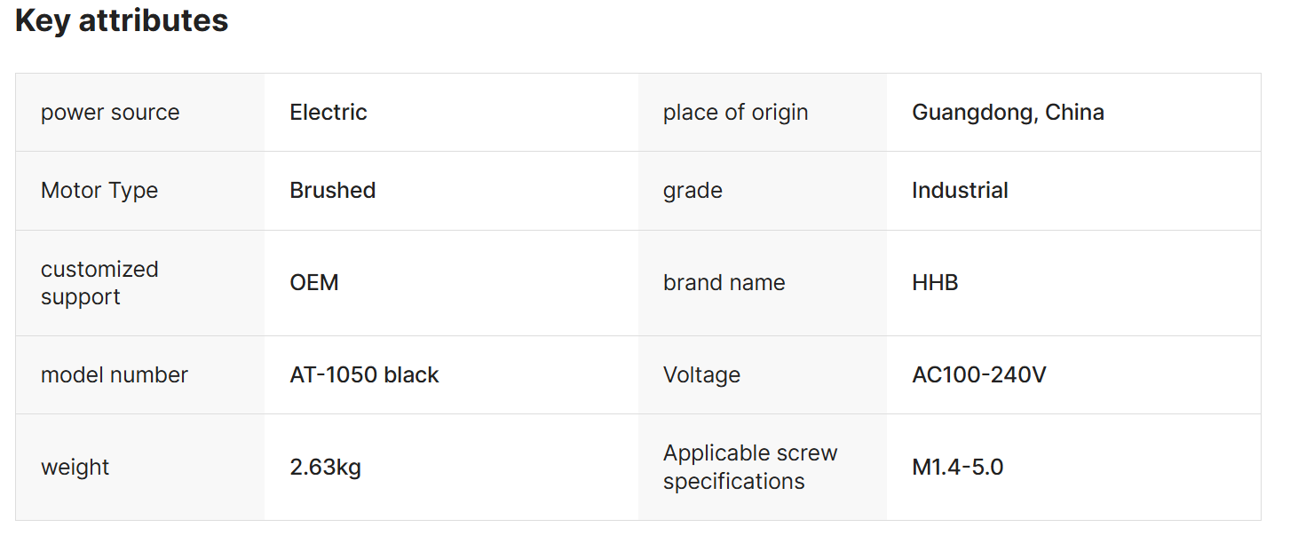Select the "HHB" brand value
The width and height of the screenshot is (1290, 543).
(x=935, y=283)
